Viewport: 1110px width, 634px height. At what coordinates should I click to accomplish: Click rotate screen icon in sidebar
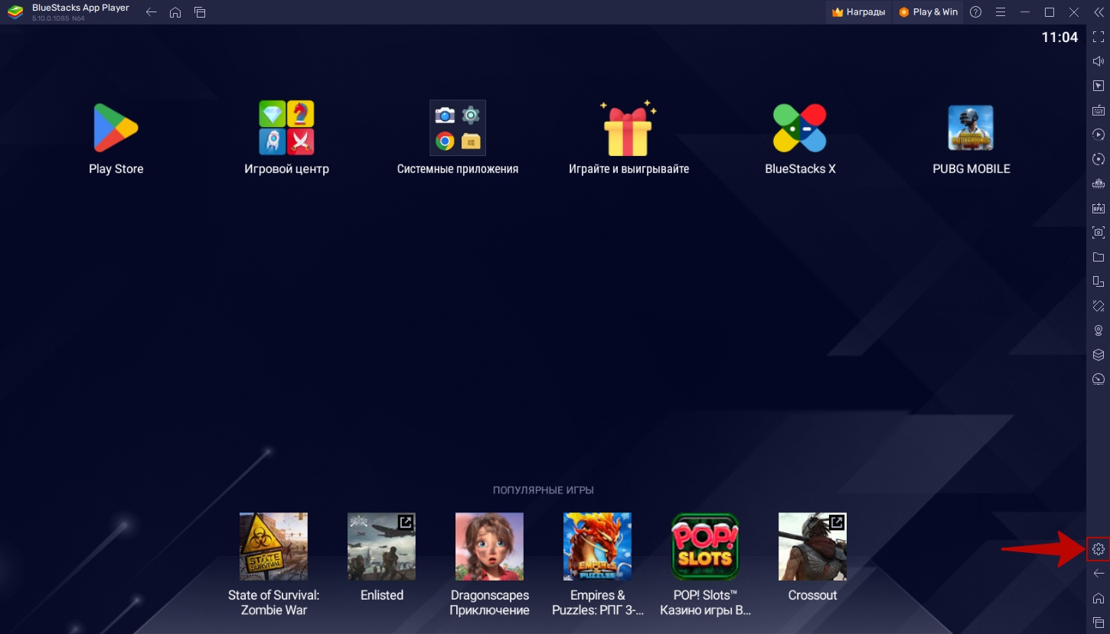click(1099, 281)
